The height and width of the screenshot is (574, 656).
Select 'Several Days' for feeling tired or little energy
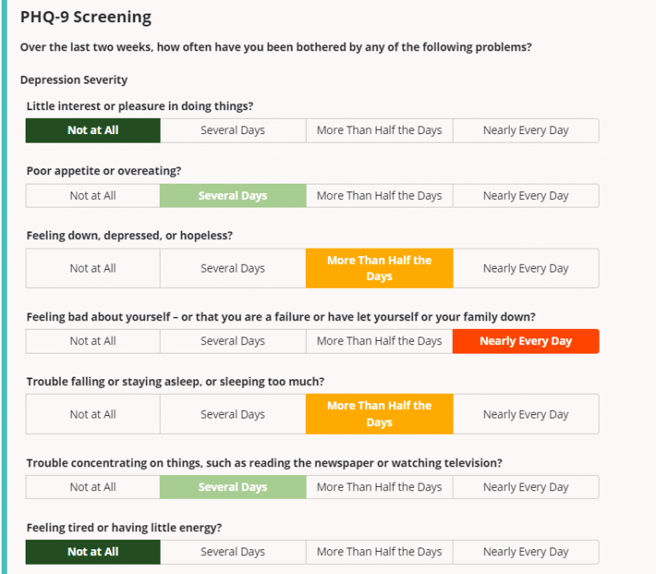tap(233, 552)
